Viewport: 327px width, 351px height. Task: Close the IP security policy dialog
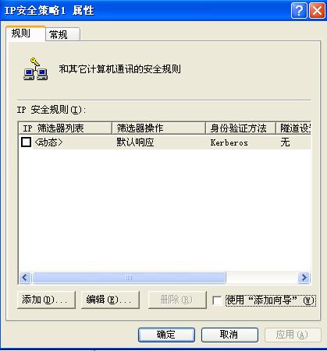pyautogui.click(x=317, y=11)
